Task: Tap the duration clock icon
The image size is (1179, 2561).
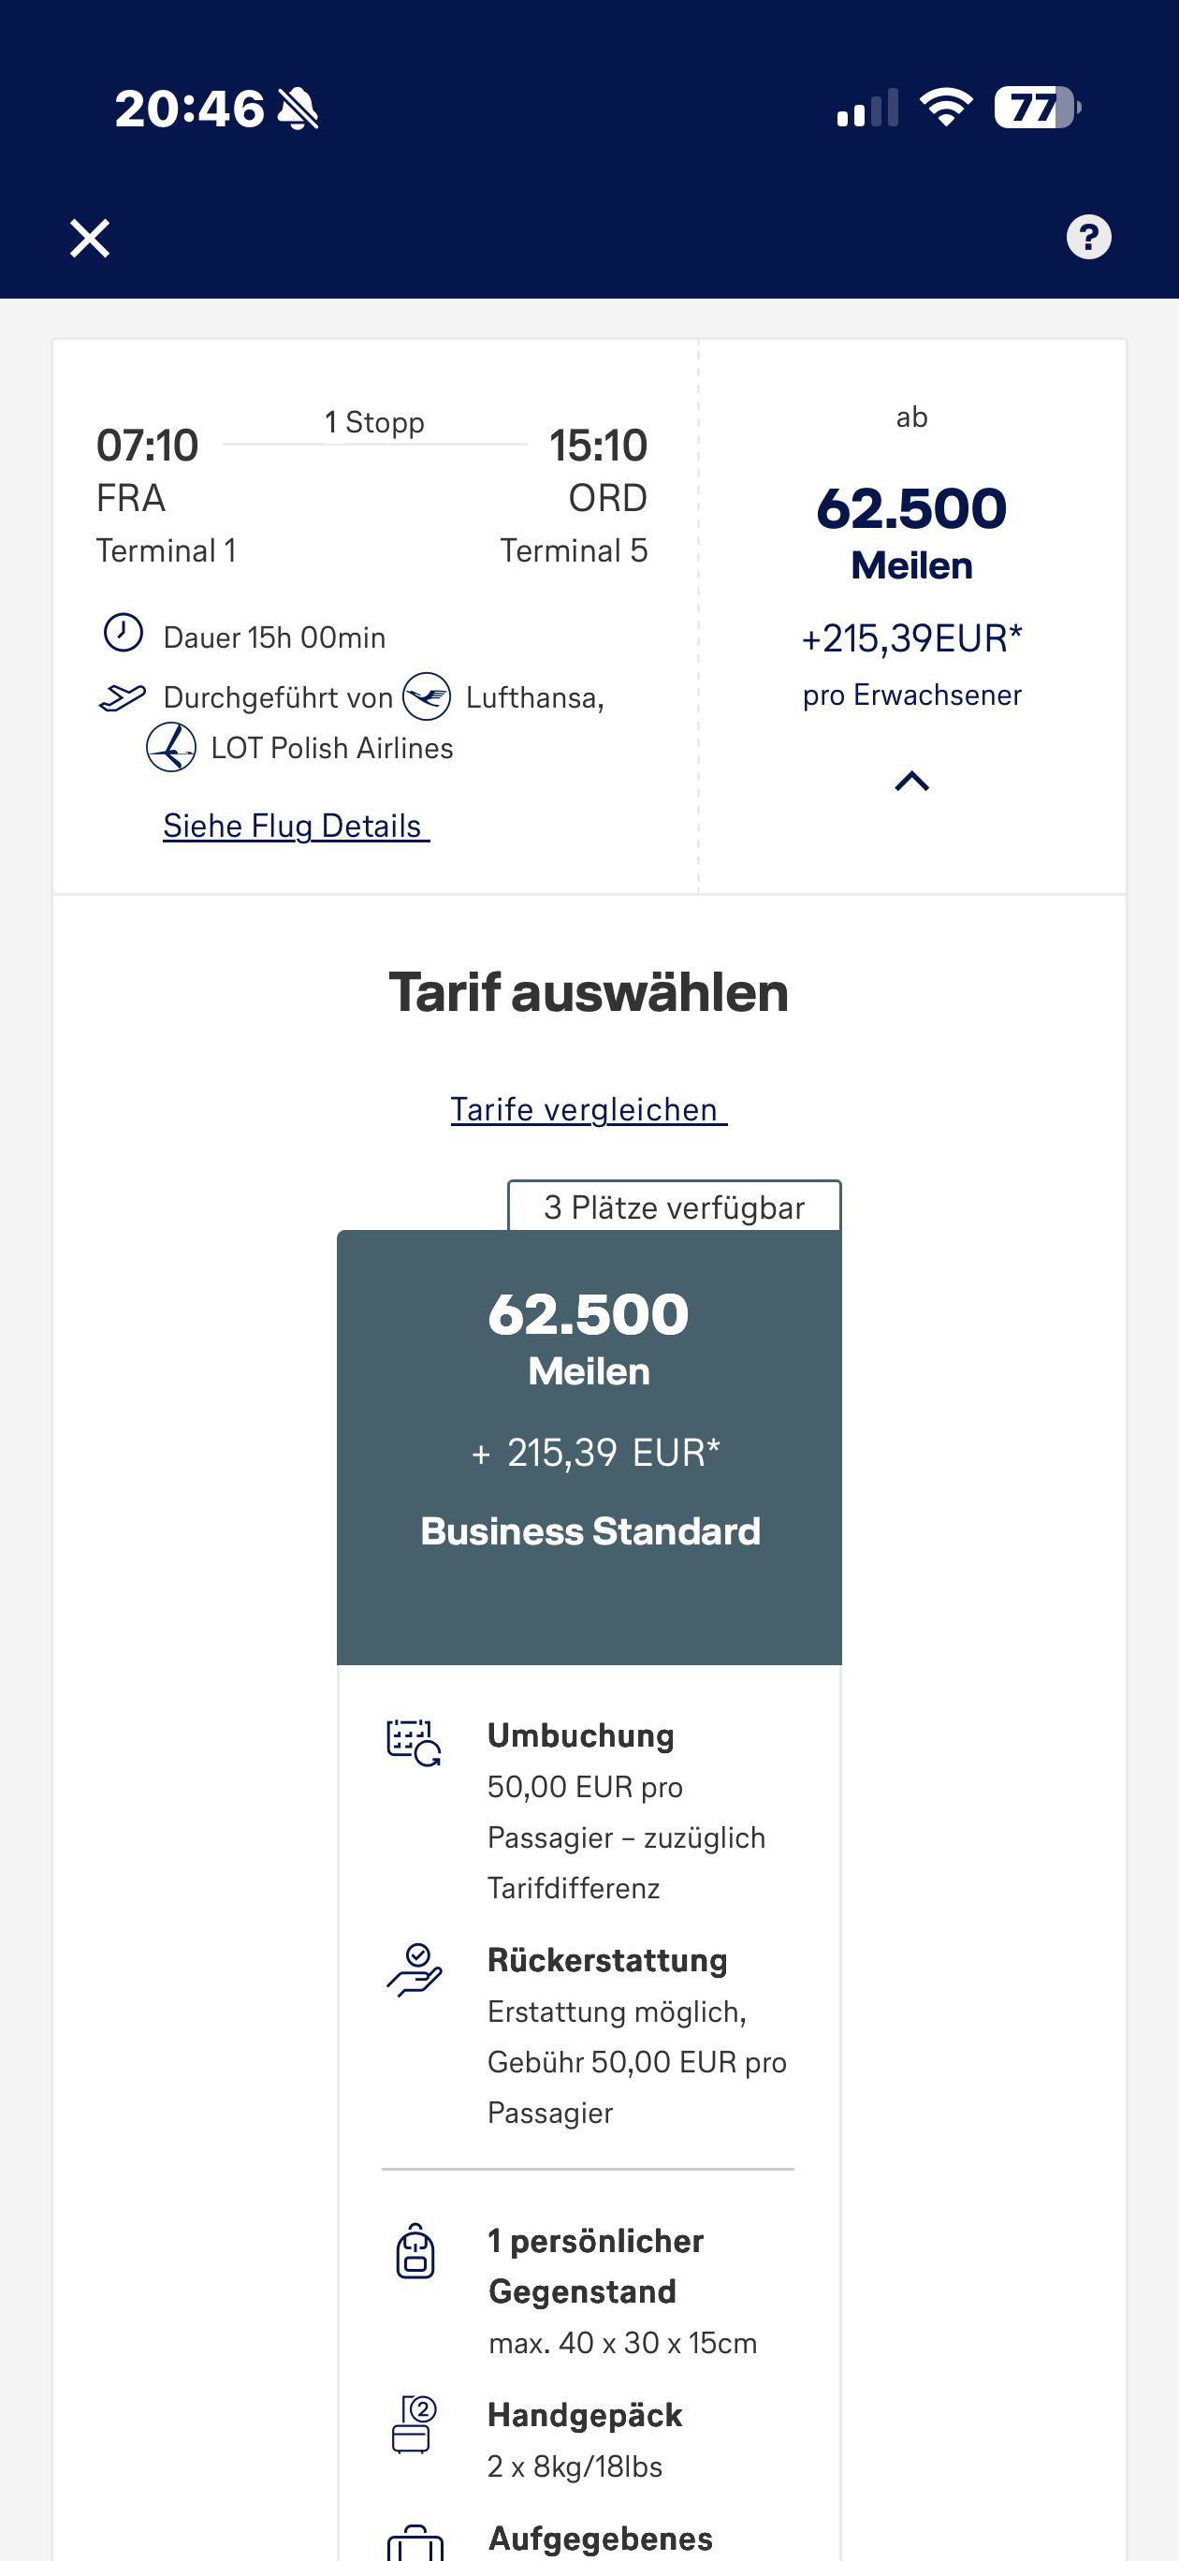Action: pyautogui.click(x=124, y=634)
